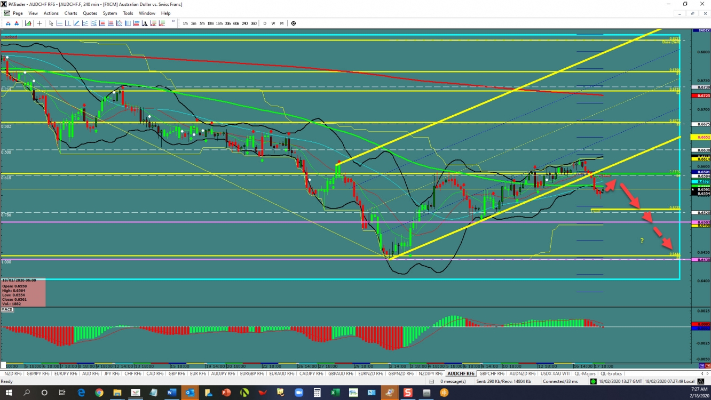Open the View menu

coord(33,13)
